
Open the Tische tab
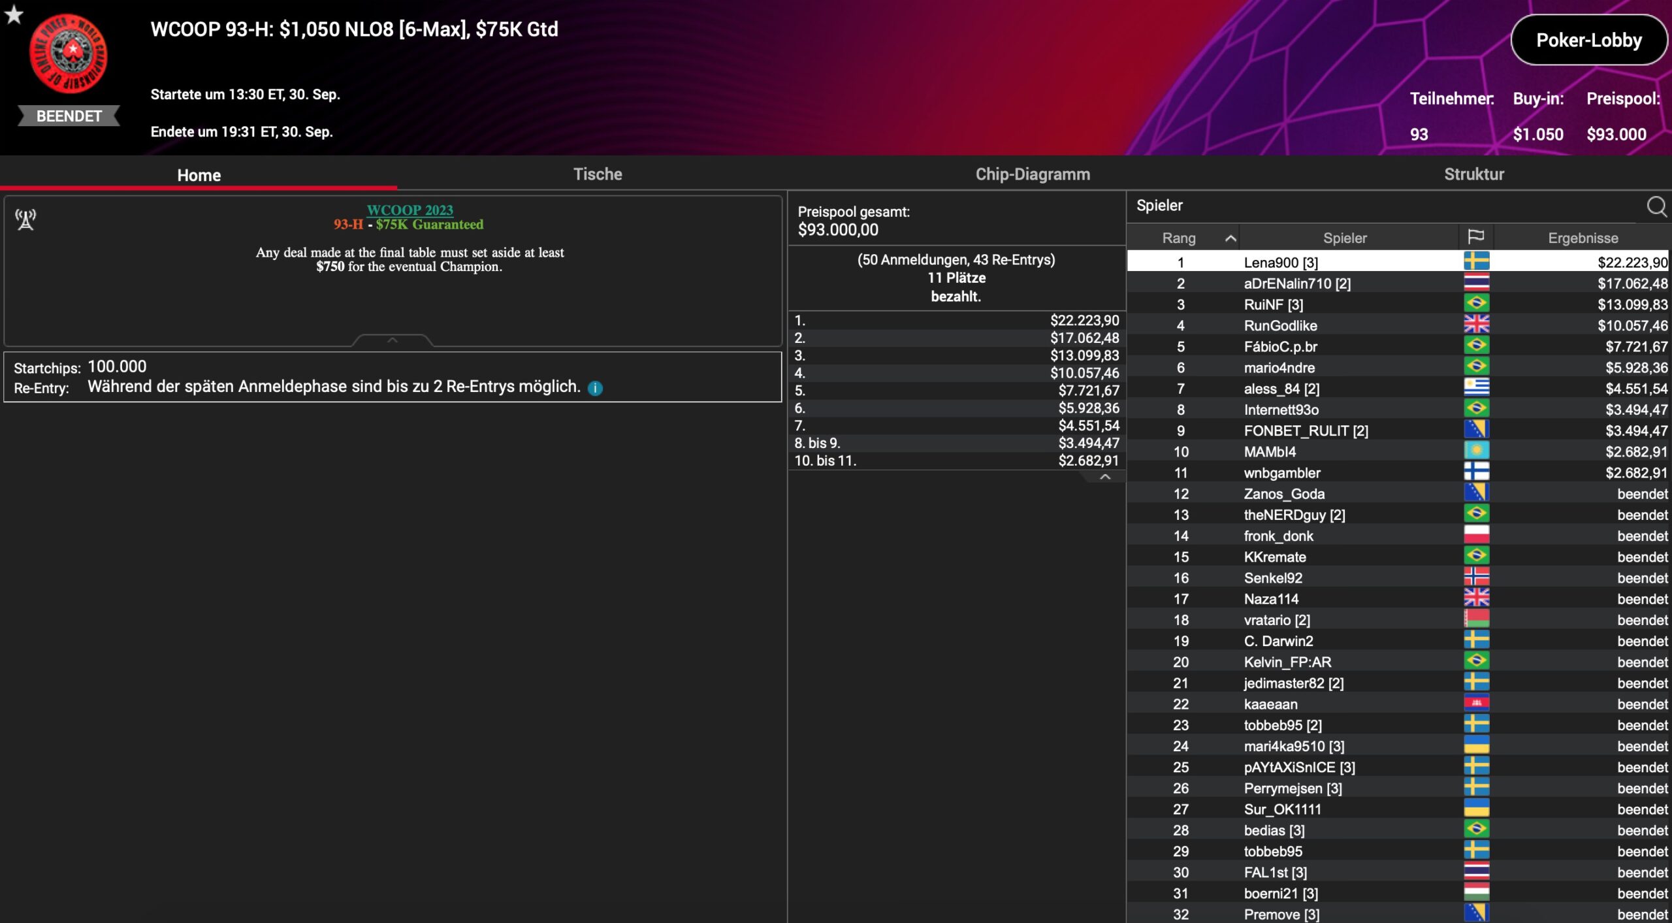tap(598, 174)
